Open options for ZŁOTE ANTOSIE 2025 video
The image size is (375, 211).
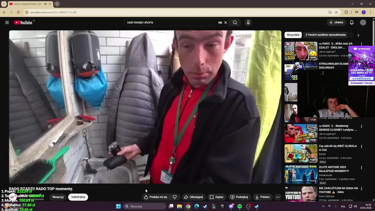[361, 168]
